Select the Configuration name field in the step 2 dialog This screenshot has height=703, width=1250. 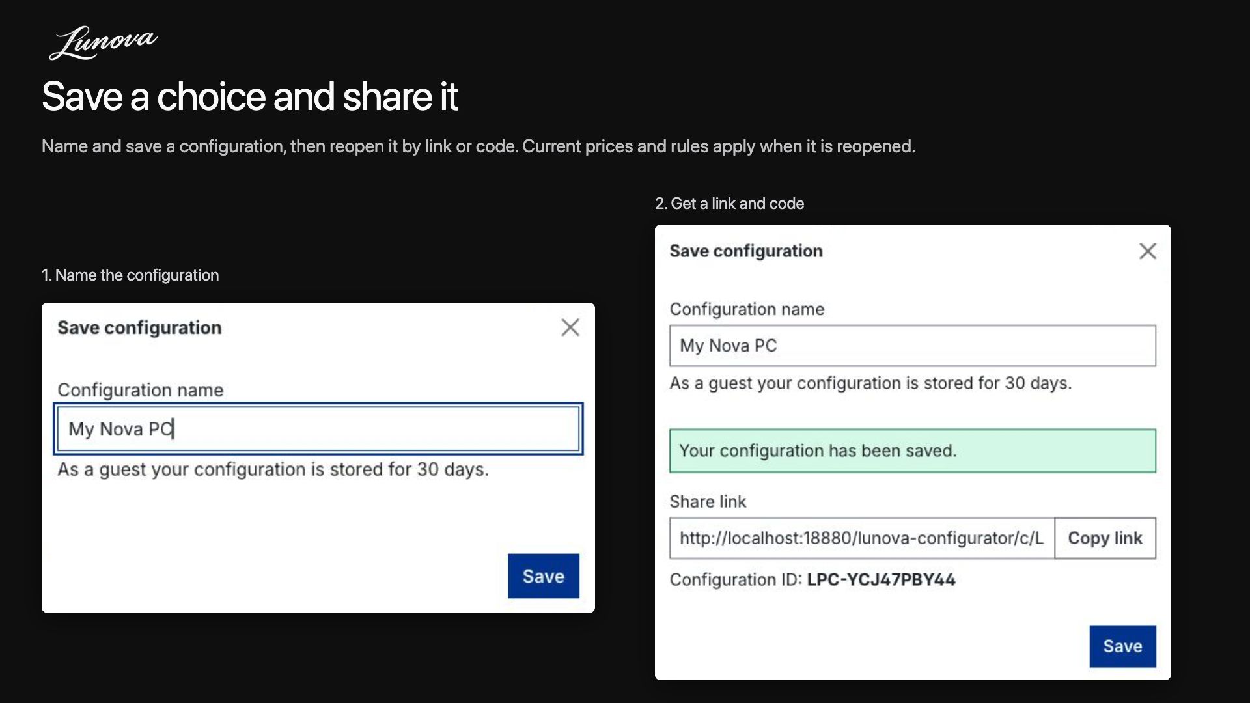pos(913,346)
